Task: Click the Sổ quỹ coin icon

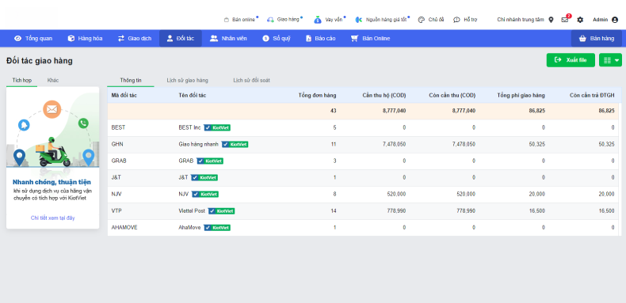Action: coord(266,39)
